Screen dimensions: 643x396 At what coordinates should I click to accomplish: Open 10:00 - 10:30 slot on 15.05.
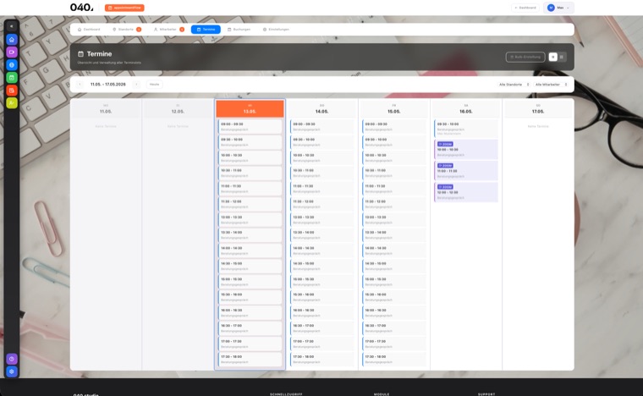tap(394, 158)
